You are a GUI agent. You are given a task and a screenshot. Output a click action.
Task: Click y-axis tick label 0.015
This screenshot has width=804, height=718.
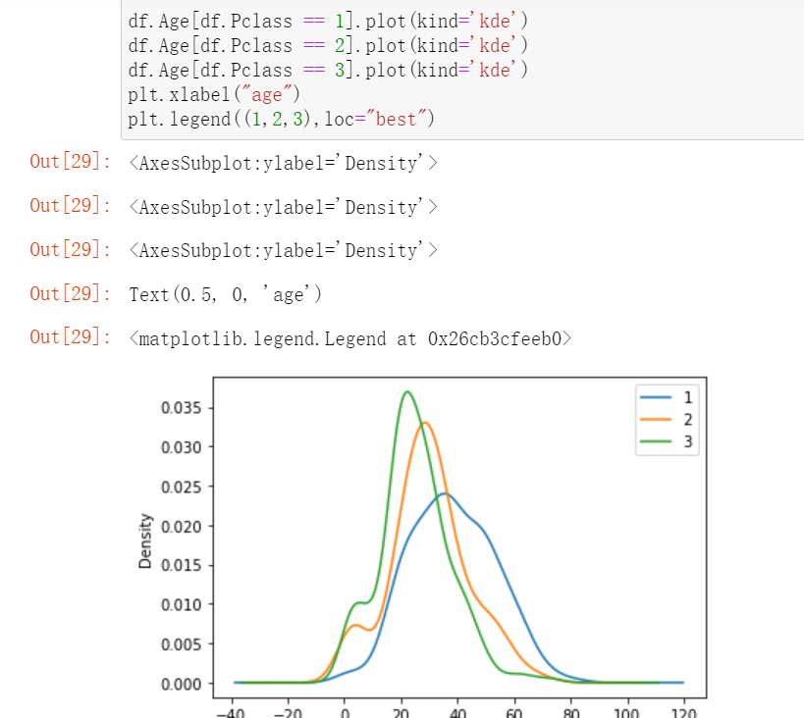[x=181, y=565]
